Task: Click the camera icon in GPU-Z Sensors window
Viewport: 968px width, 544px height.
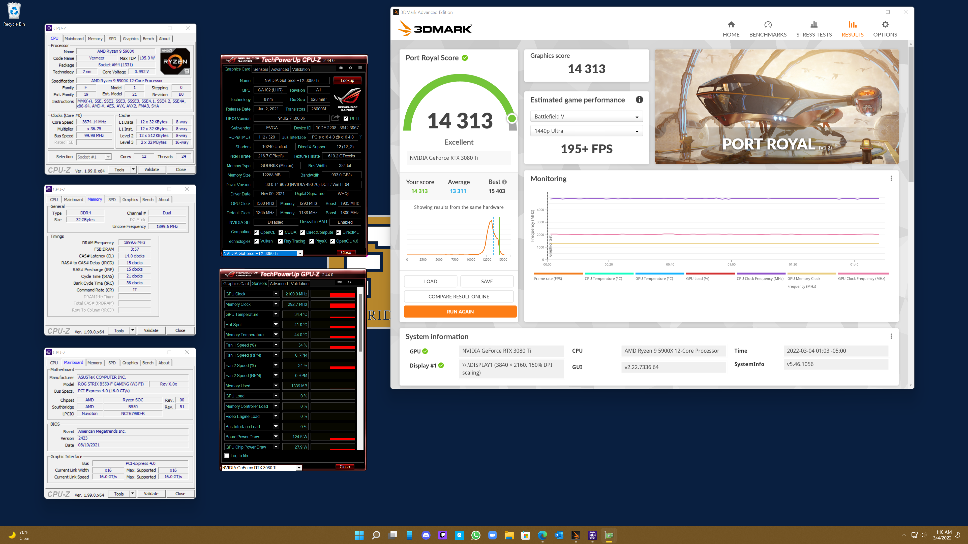Action: pyautogui.click(x=339, y=282)
